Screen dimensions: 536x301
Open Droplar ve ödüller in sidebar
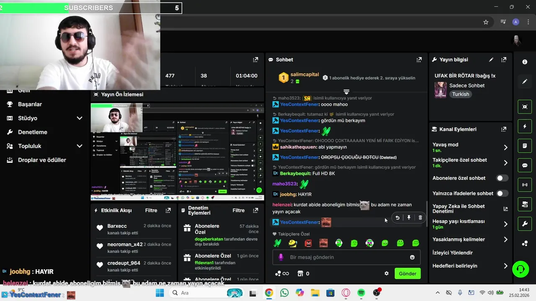pyautogui.click(x=42, y=160)
